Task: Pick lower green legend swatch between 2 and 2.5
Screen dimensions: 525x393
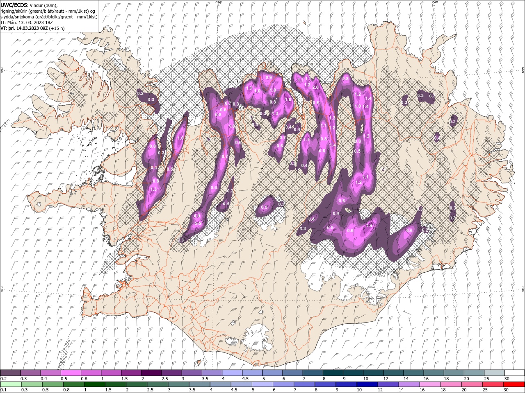Action: [137, 384]
